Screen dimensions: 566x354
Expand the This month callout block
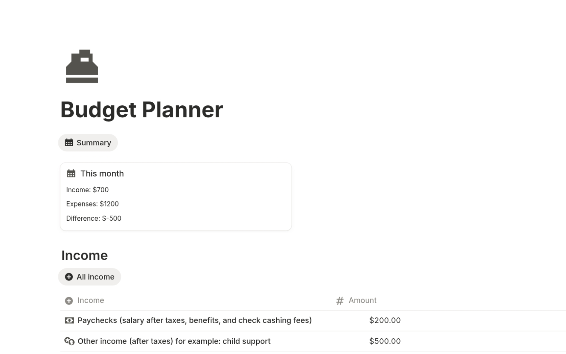(x=102, y=173)
